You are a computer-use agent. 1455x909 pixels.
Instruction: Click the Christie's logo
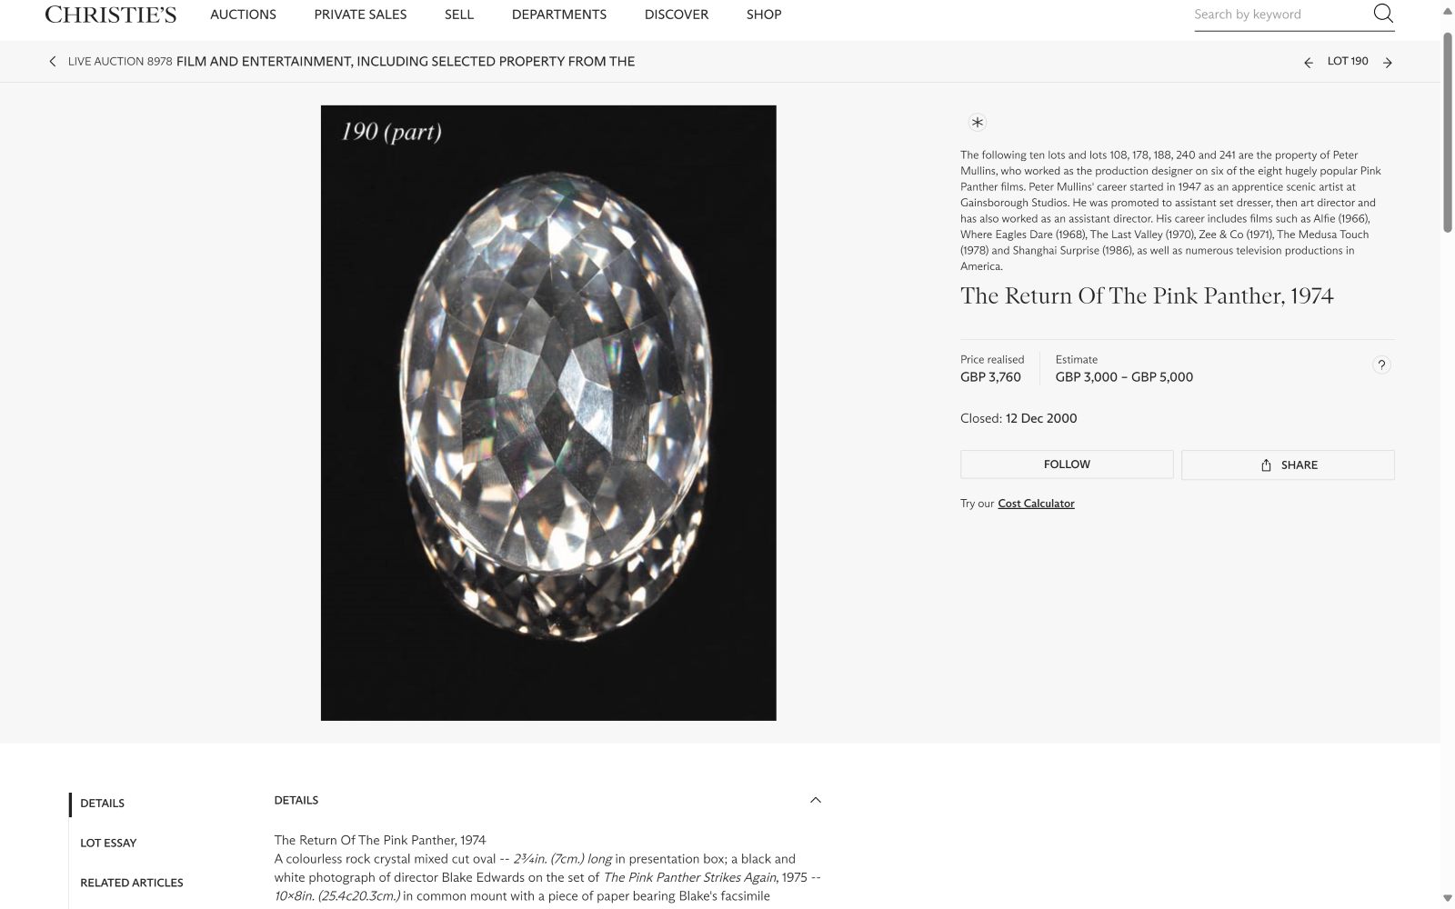tap(111, 15)
